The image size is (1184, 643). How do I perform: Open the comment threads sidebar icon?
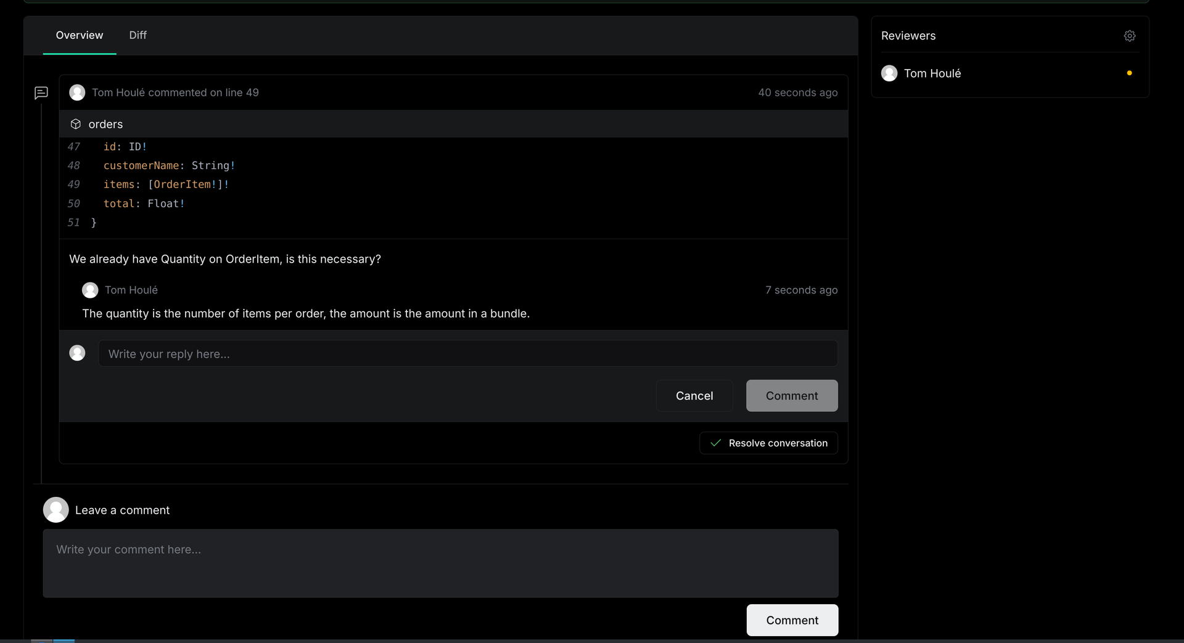point(41,92)
